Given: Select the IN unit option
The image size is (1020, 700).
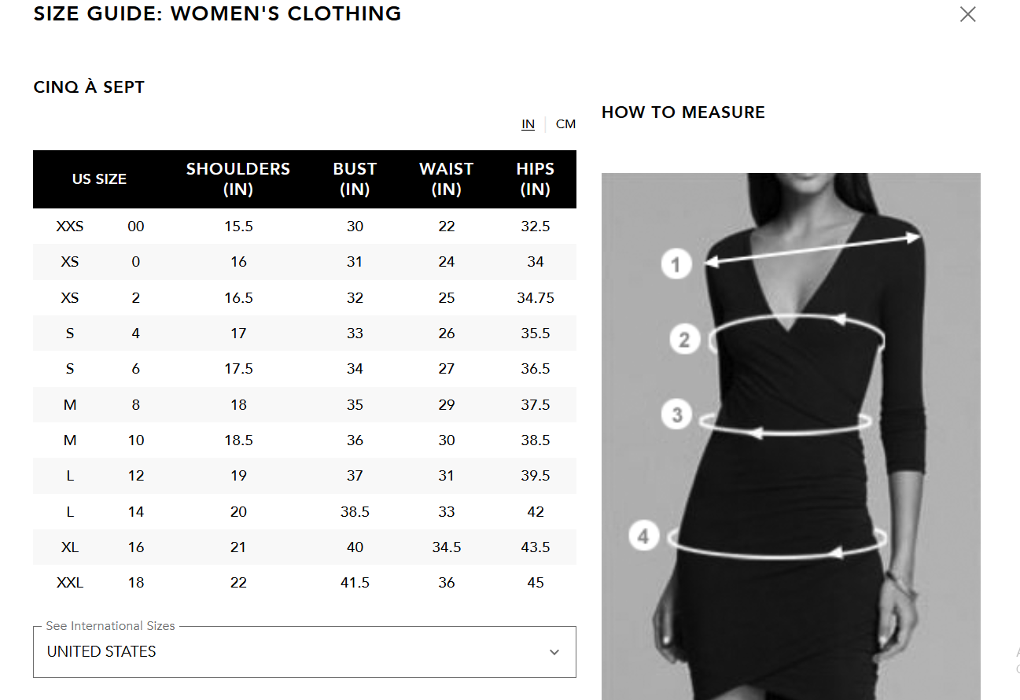Looking at the screenshot, I should (528, 124).
